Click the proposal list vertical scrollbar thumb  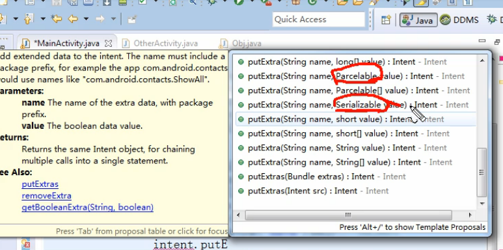tap(482, 172)
